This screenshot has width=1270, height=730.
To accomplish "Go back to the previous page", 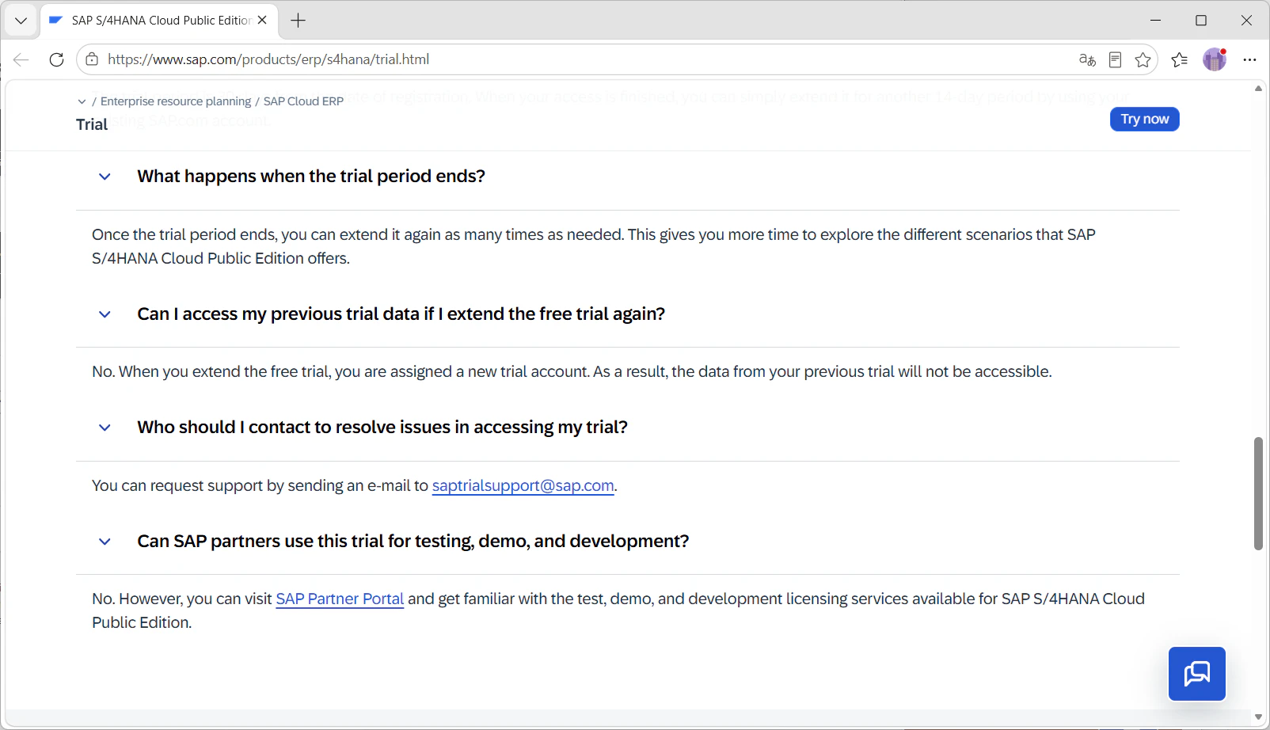I will click(21, 59).
